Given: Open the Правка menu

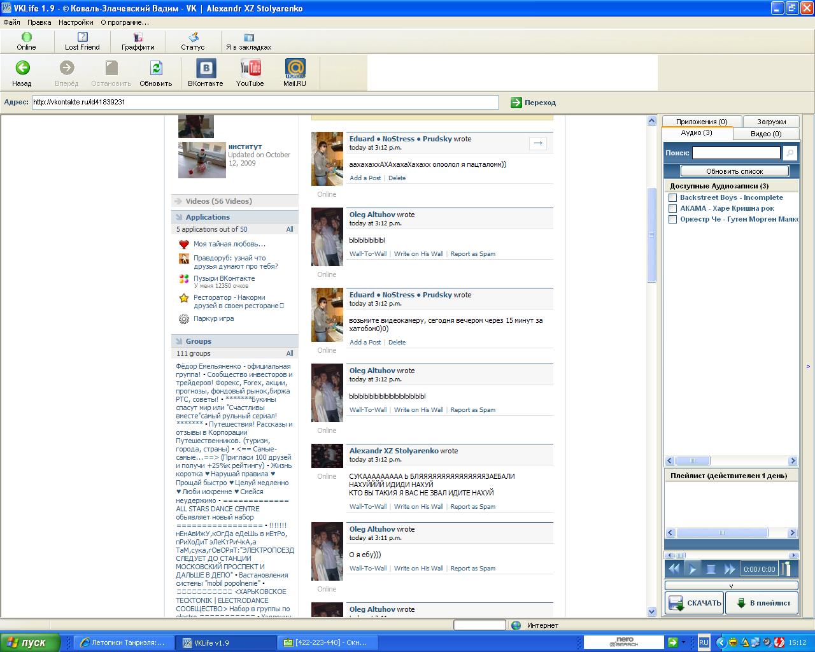Looking at the screenshot, I should pyautogui.click(x=39, y=22).
